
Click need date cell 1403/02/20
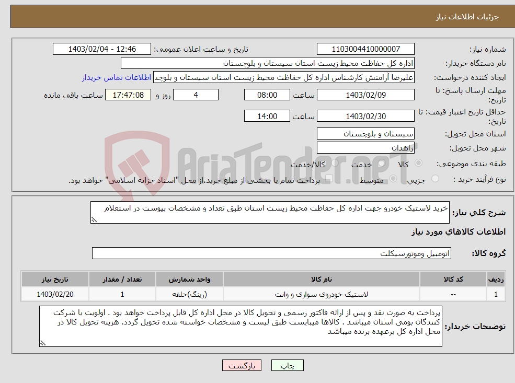(x=55, y=294)
